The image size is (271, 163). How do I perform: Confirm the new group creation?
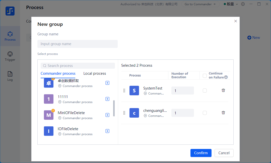201,153
